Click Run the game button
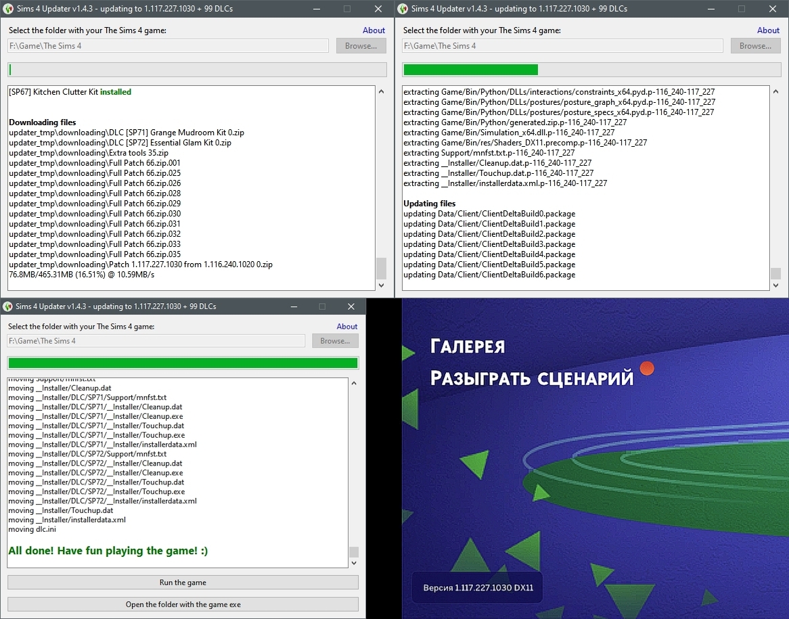789x619 pixels. pyautogui.click(x=183, y=582)
